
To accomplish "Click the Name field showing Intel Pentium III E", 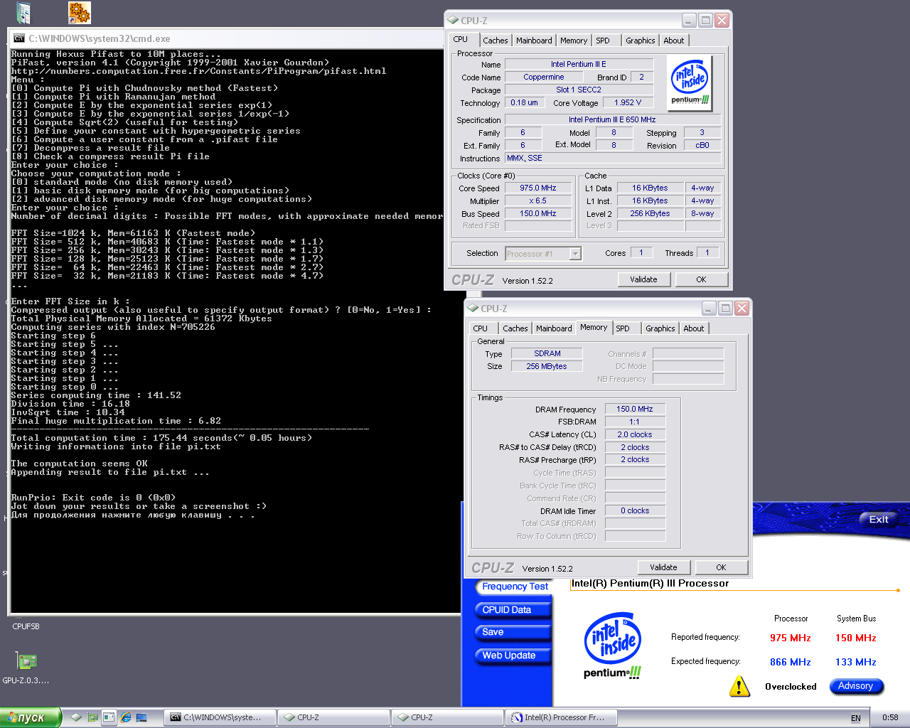I will tap(578, 64).
